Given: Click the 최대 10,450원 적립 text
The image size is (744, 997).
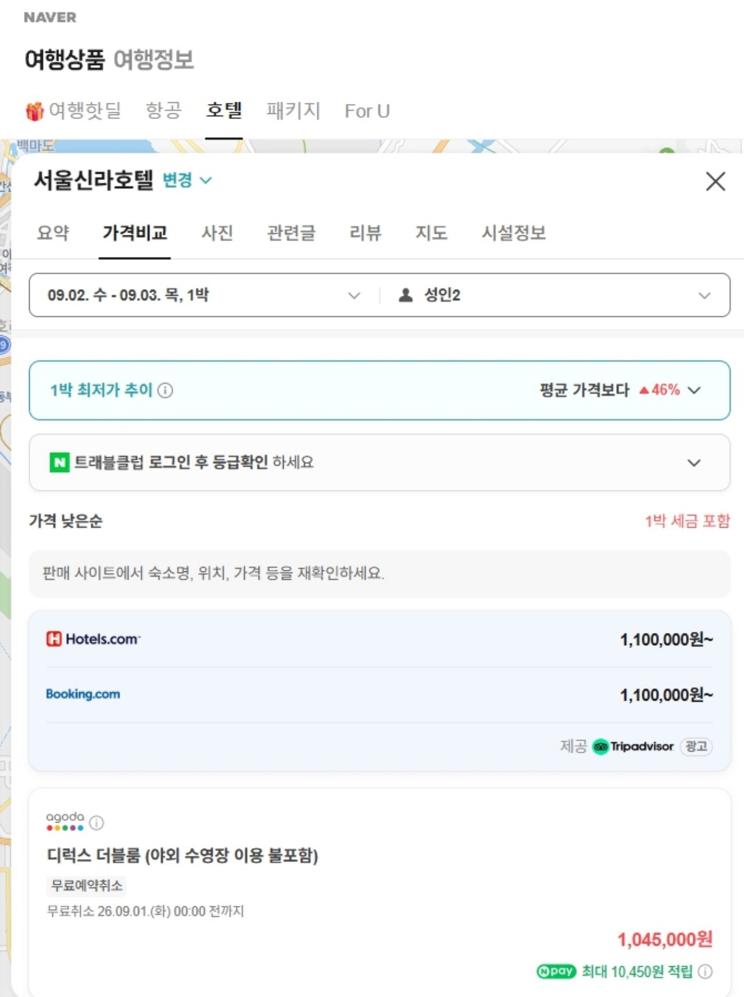Looking at the screenshot, I should point(637,971).
